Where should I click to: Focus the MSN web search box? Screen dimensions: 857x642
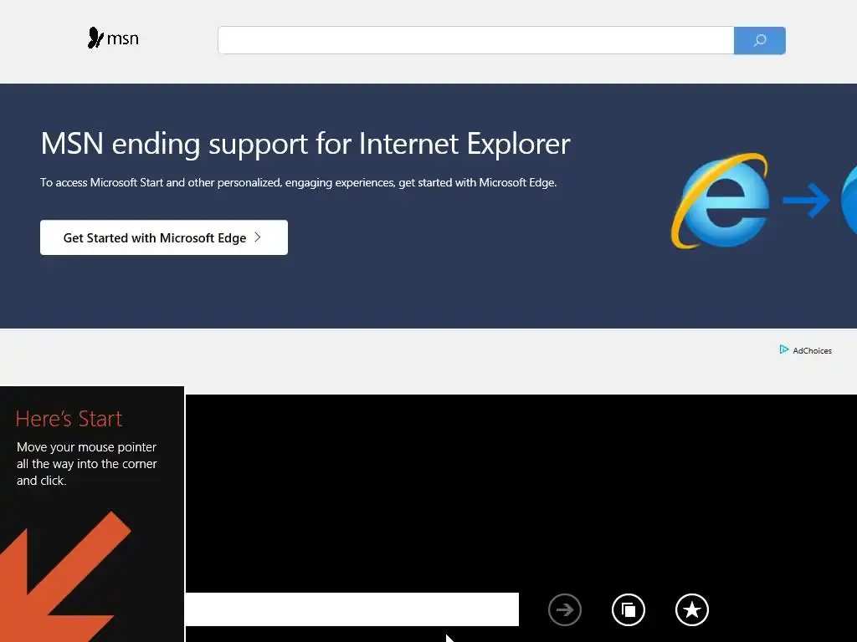pyautogui.click(x=475, y=40)
